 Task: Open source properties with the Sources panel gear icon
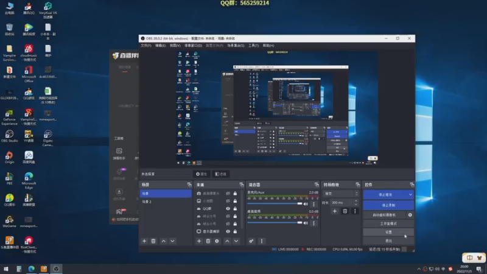click(x=217, y=241)
